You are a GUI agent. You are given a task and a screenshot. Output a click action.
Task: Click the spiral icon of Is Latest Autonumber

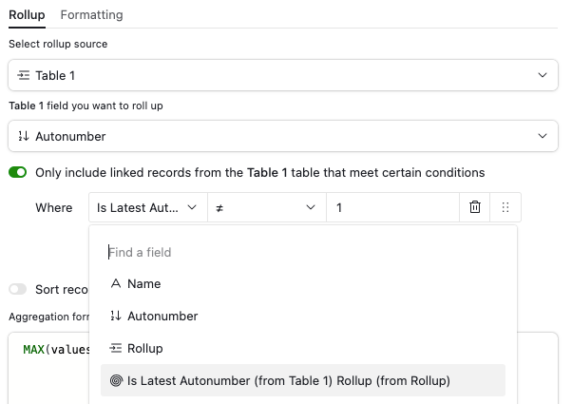coord(116,380)
